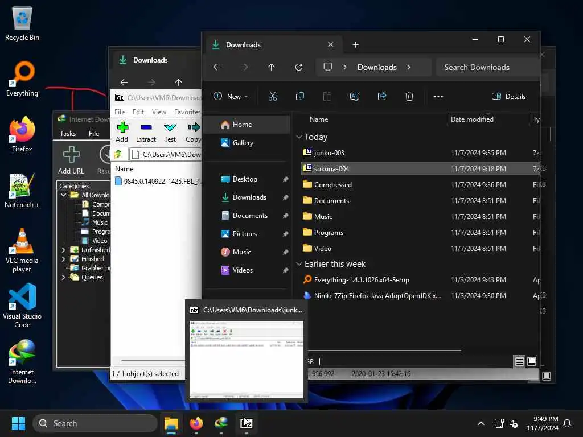The image size is (583, 437).
Task: Unpin Videos from Quick access
Action: pyautogui.click(x=286, y=270)
